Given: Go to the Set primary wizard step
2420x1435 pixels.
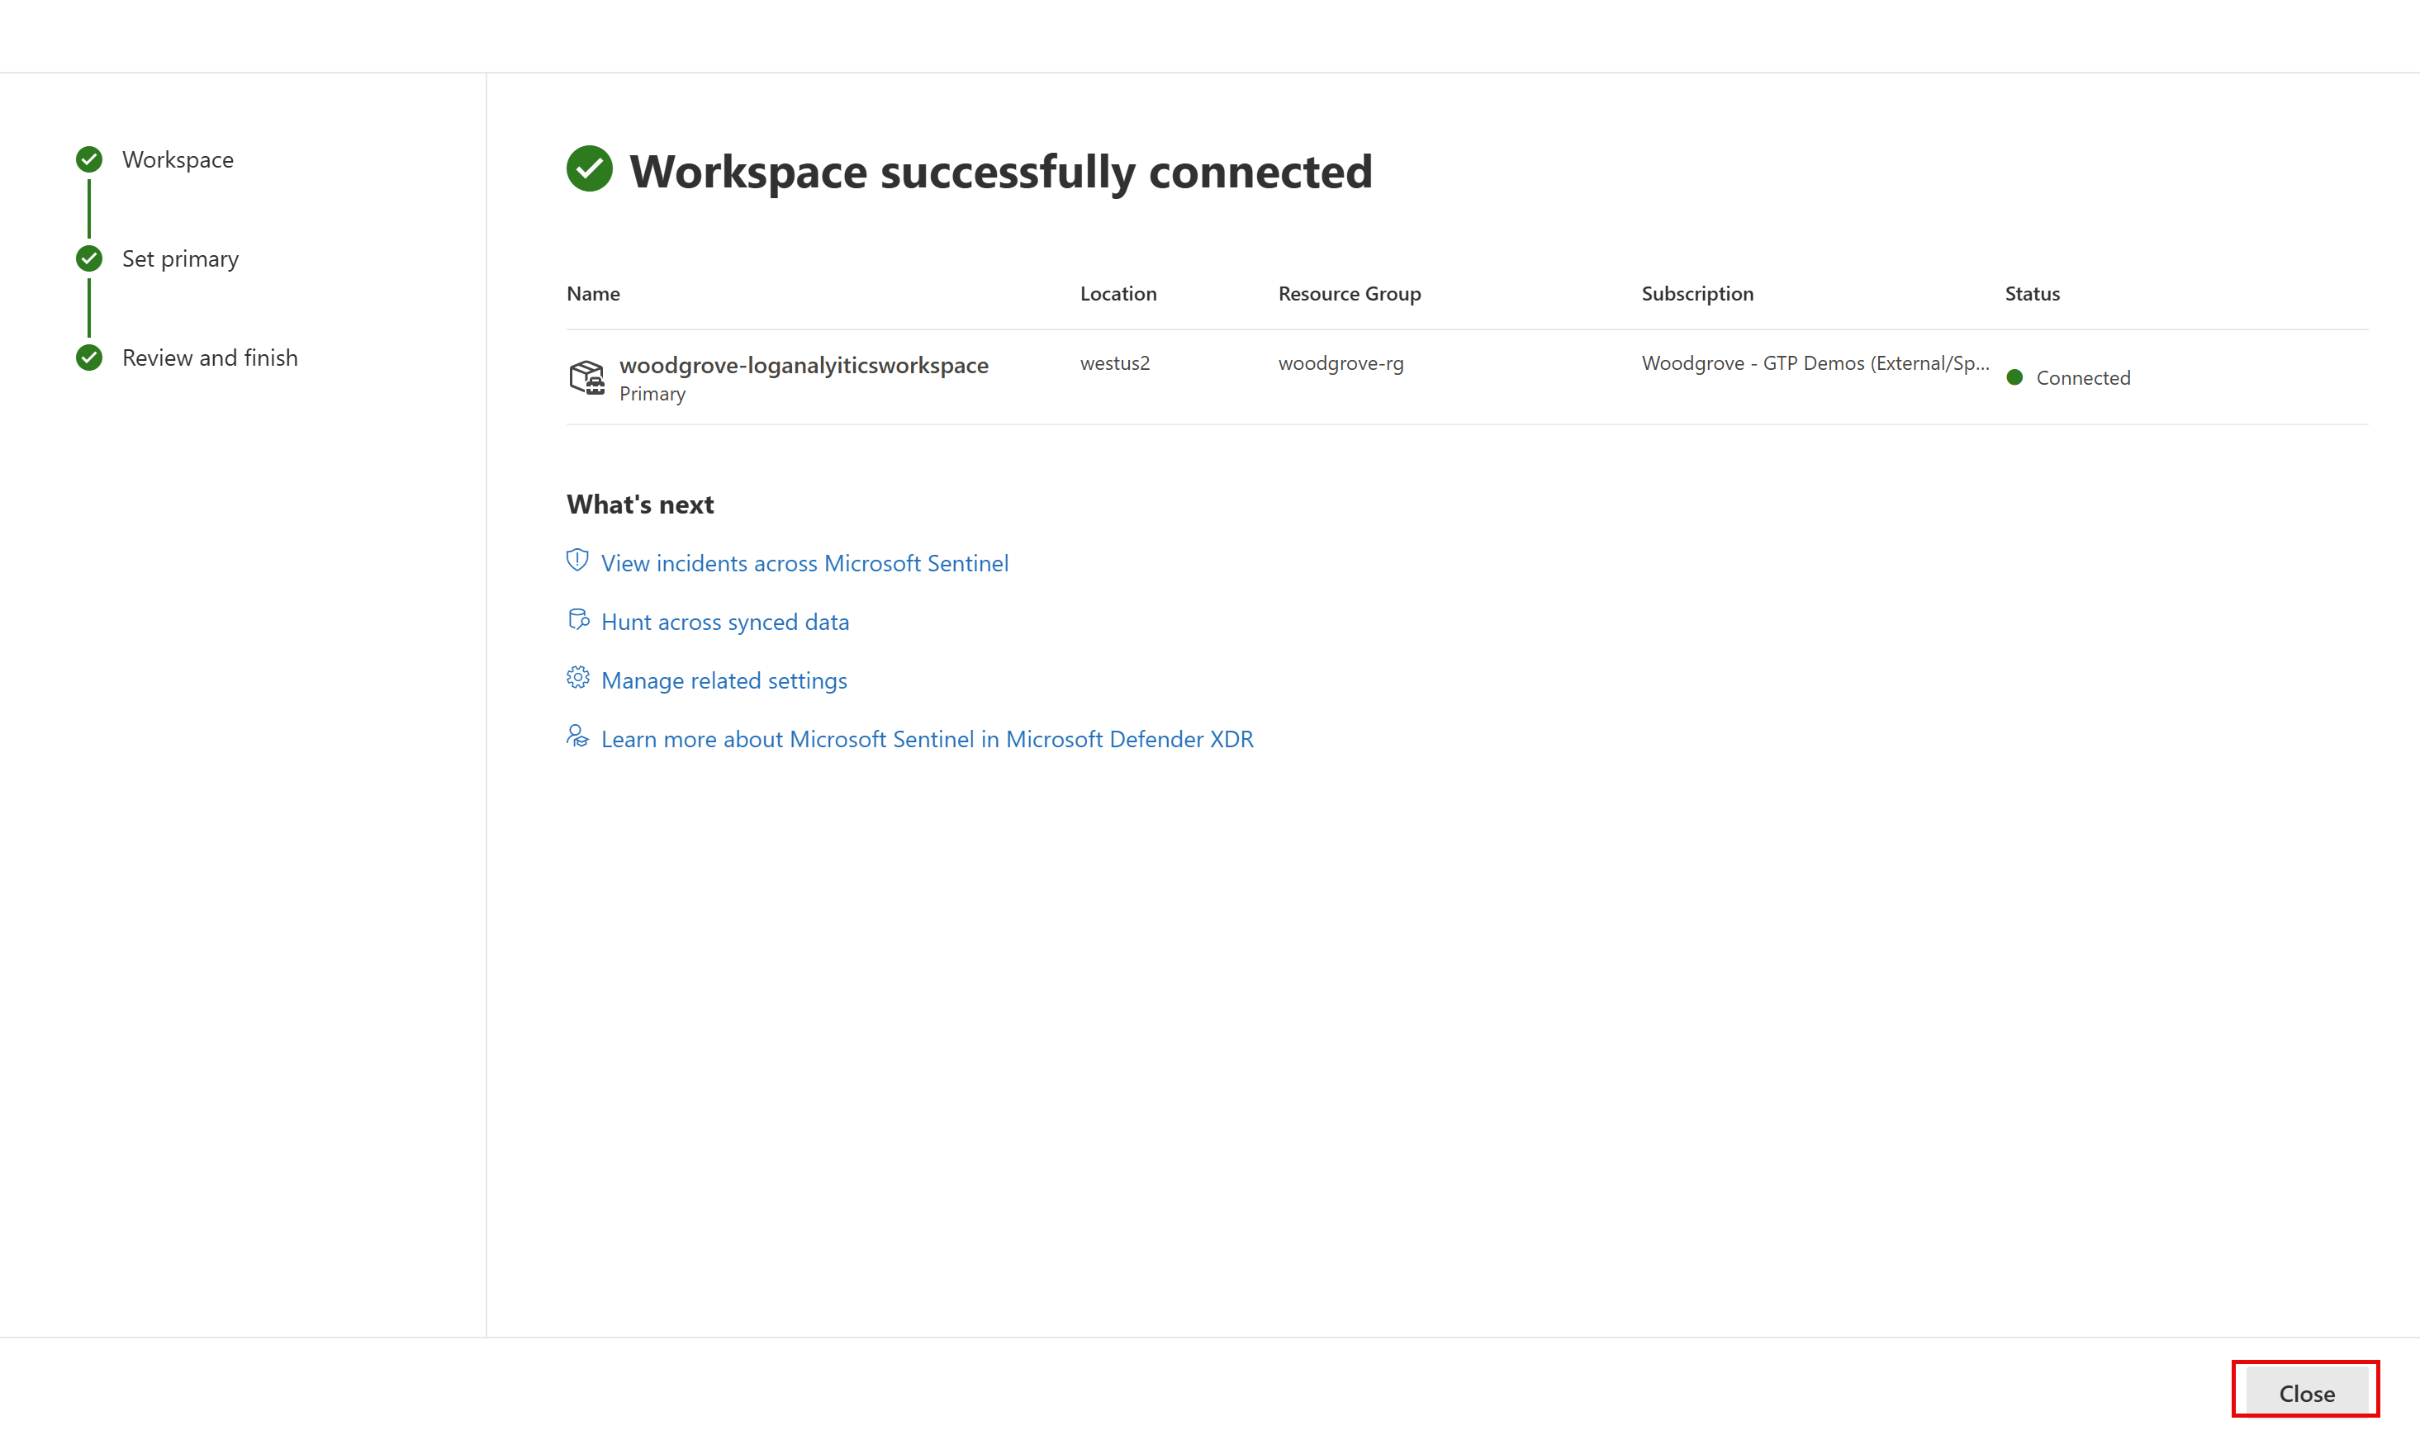Looking at the screenshot, I should (x=180, y=259).
